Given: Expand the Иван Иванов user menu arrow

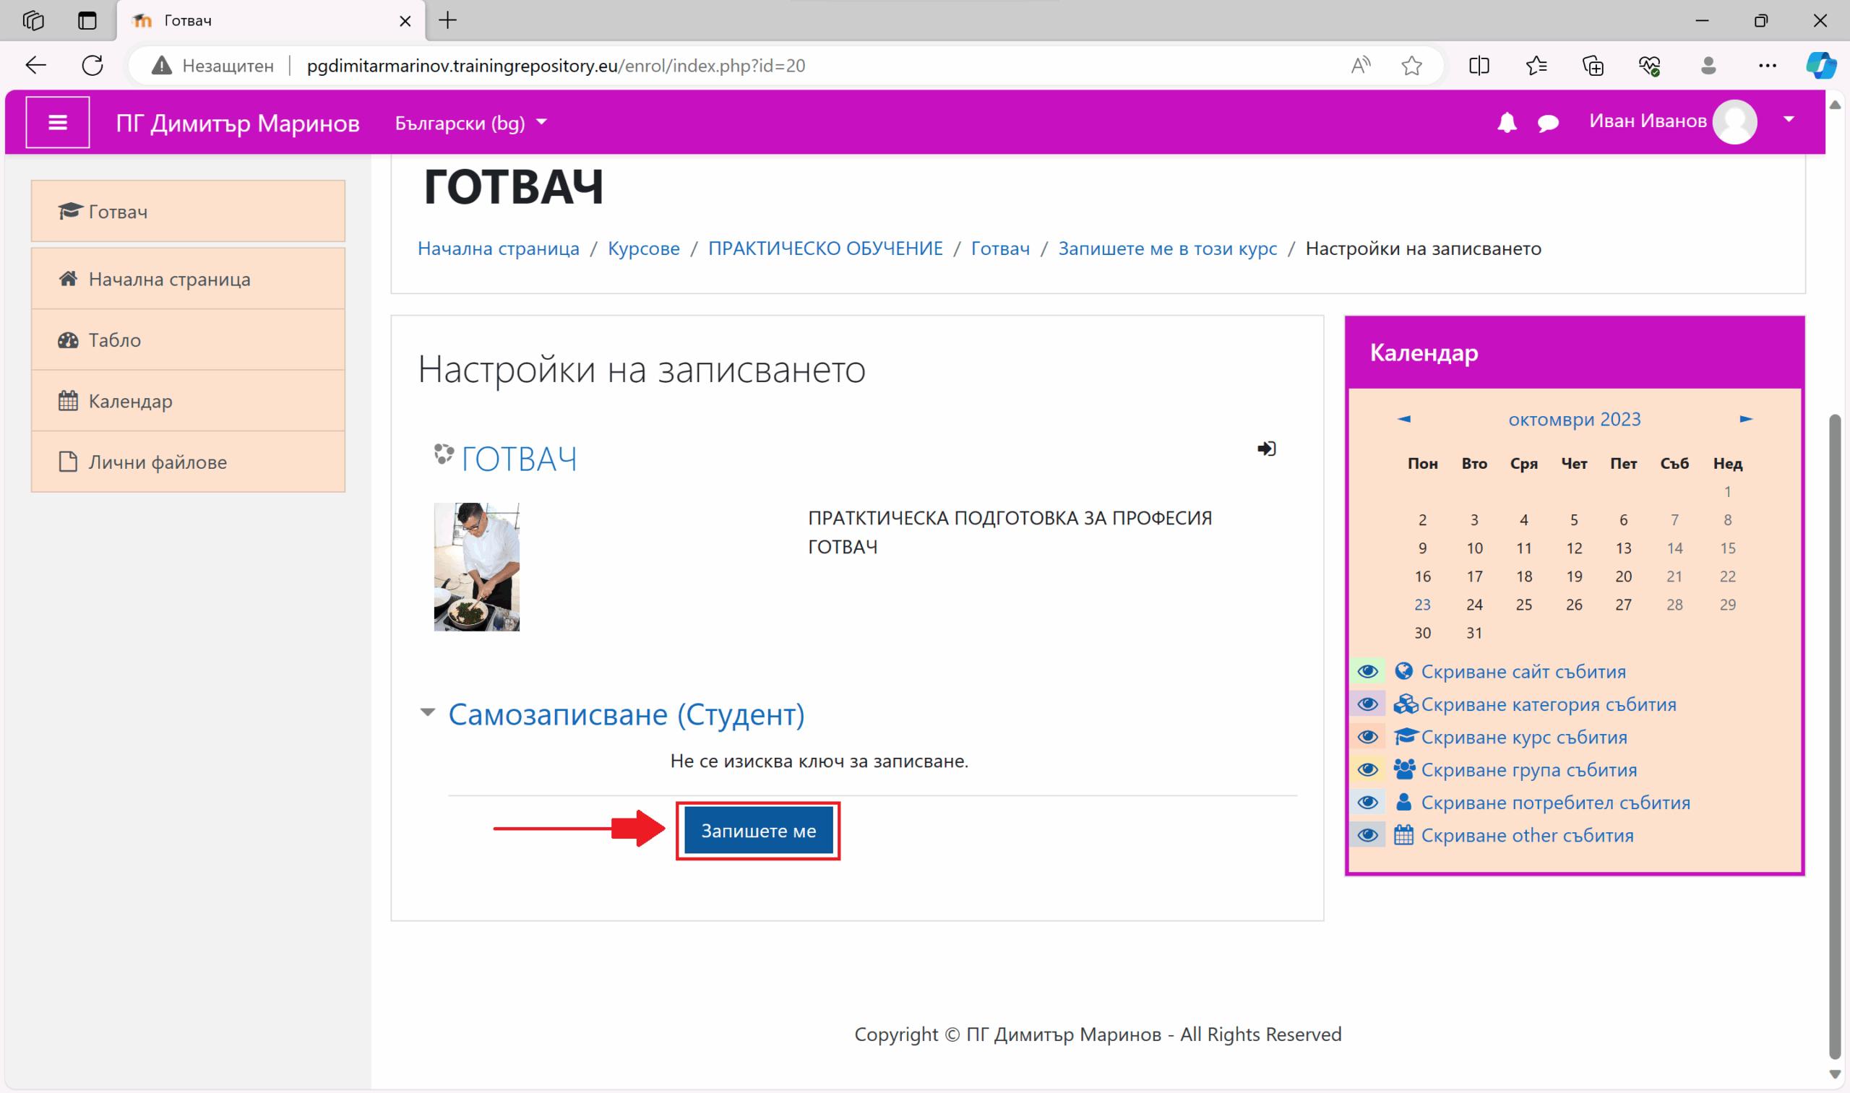Looking at the screenshot, I should (x=1788, y=119).
